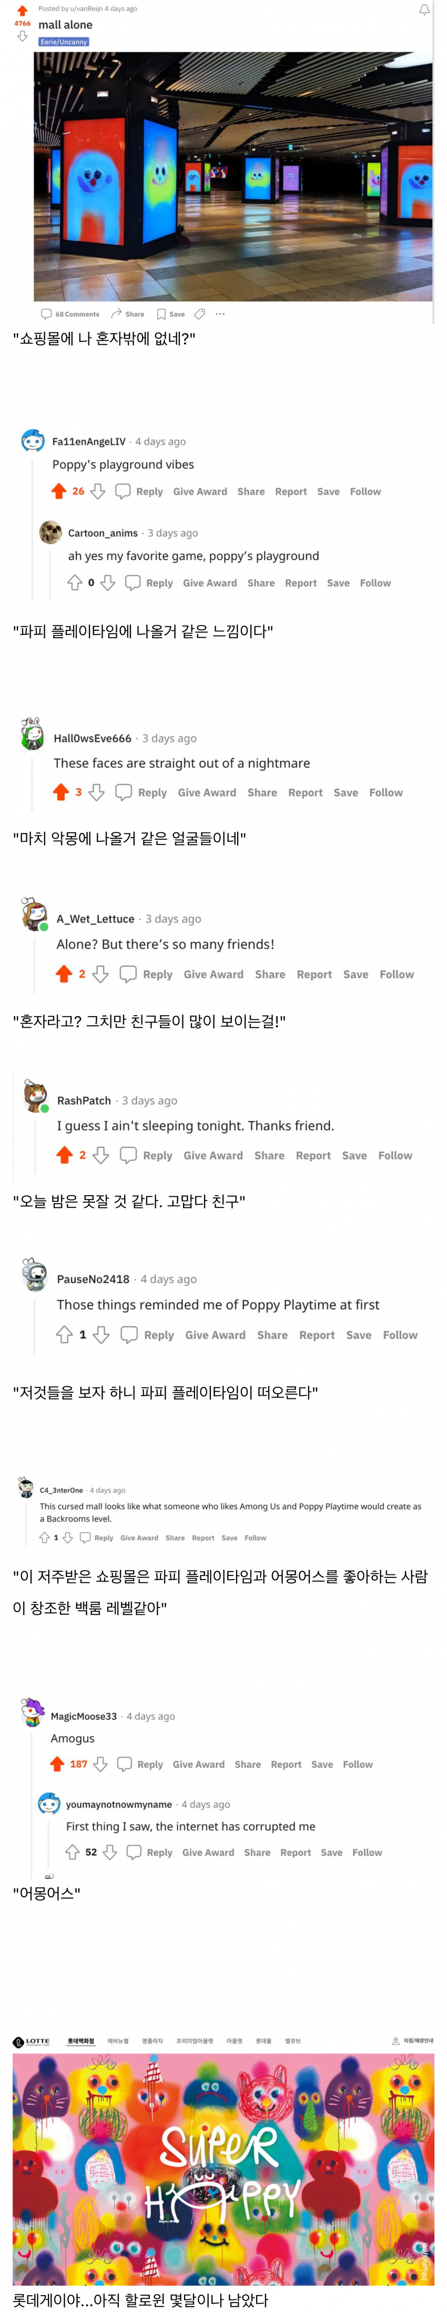447x2312 pixels.
Task: Follow A_Wet_Lettuce's comment
Action: pos(396,974)
